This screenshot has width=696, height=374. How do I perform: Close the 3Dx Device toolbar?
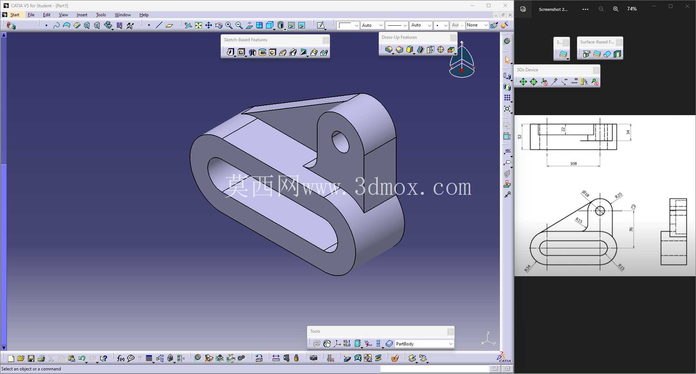pos(596,70)
